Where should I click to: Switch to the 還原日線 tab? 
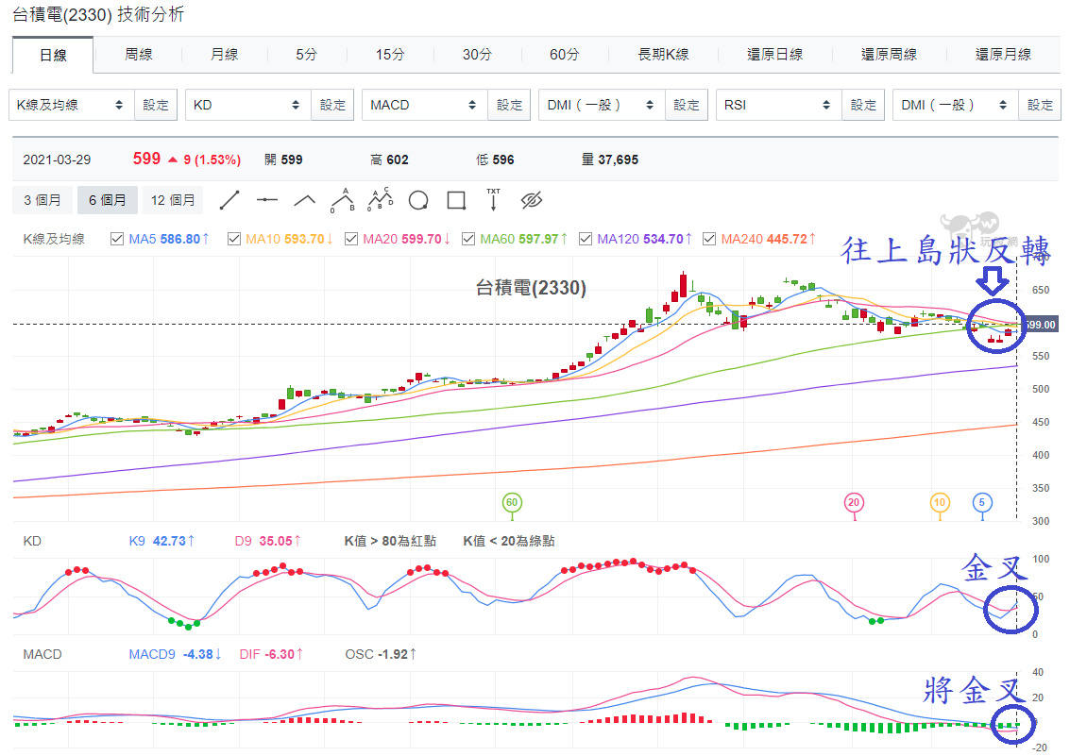click(x=774, y=55)
